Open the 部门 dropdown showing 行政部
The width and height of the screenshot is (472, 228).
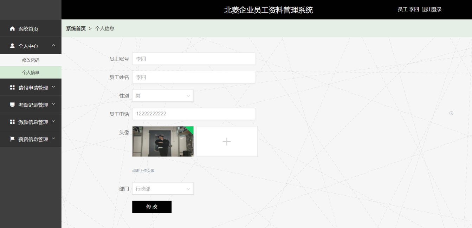163,188
